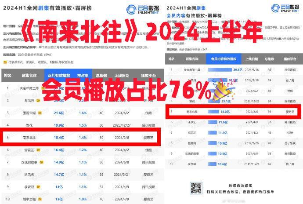
Task: Click 2024/6/2 date in left table
Action: (122, 113)
